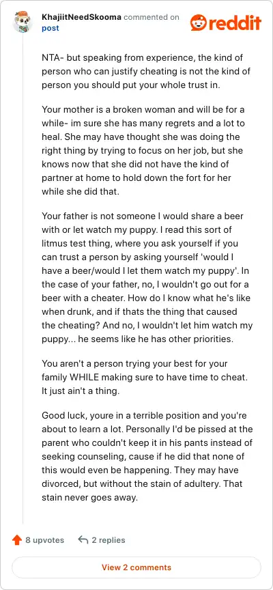This screenshot has width=273, height=590.
Task: Click the "8 upvotes" count
Action: point(45,540)
